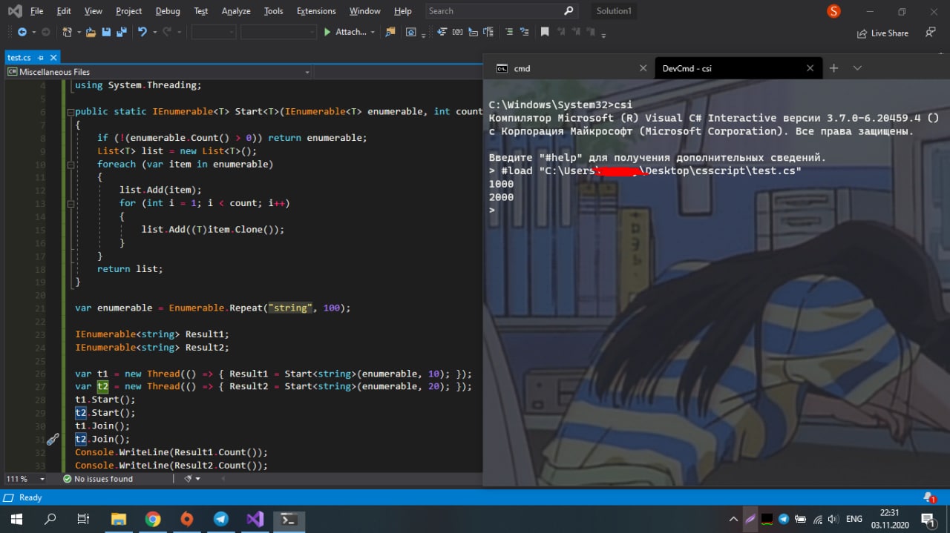Open the Window menu
The image size is (950, 533).
364,11
